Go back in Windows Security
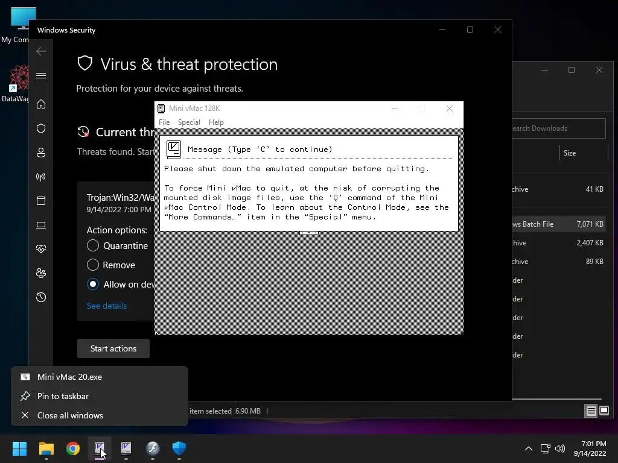 [x=41, y=51]
